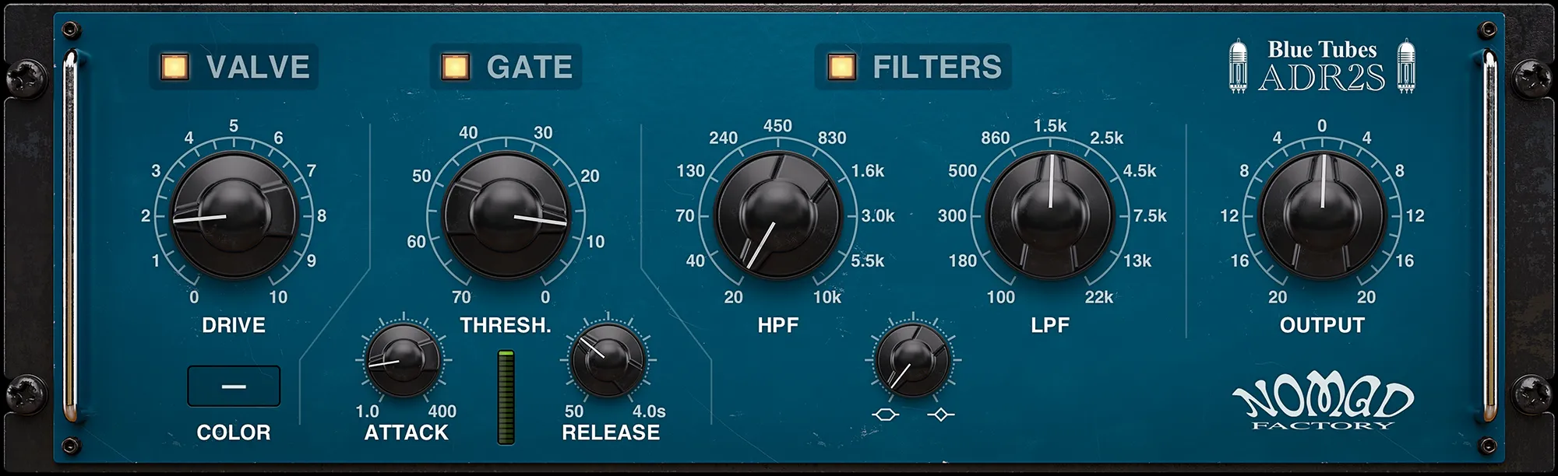Image resolution: width=1558 pixels, height=476 pixels.
Task: Click the small RELEASE knob
Action: pyautogui.click(x=608, y=361)
